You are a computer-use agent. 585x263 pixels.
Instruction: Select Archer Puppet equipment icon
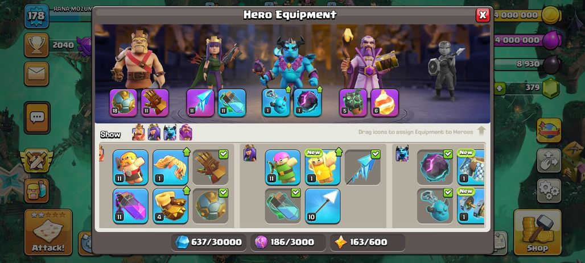[283, 167]
